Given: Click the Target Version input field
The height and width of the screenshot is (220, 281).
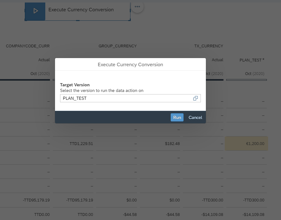Looking at the screenshot, I should 130,98.
